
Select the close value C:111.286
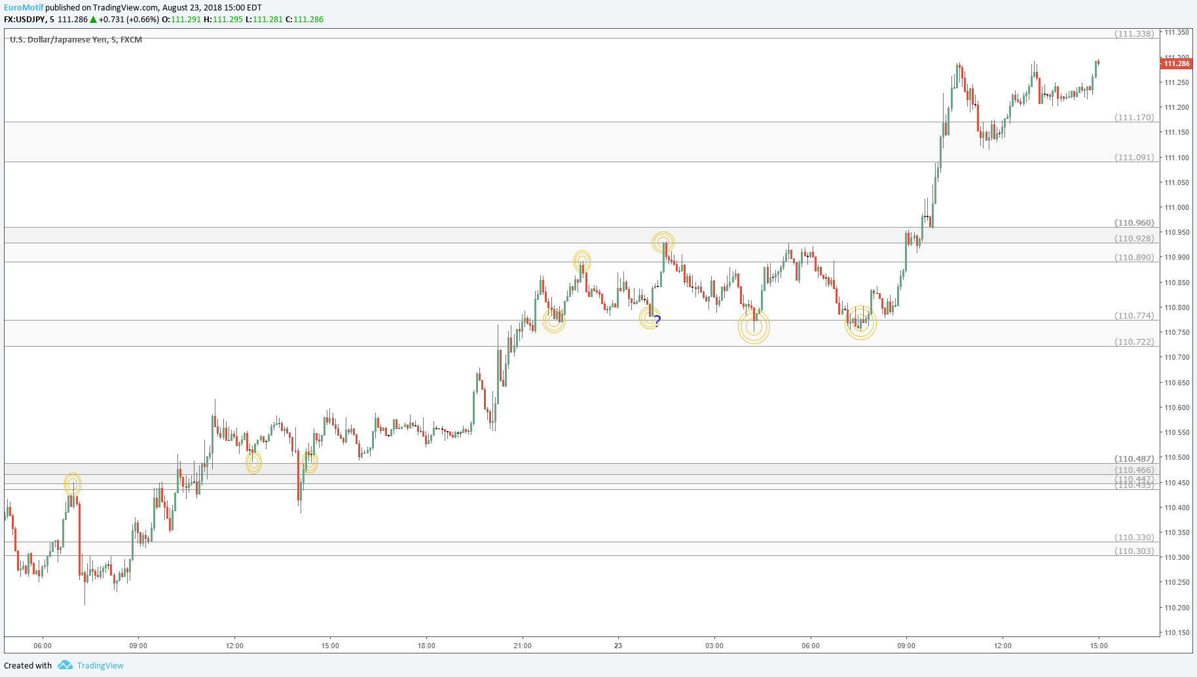[304, 20]
